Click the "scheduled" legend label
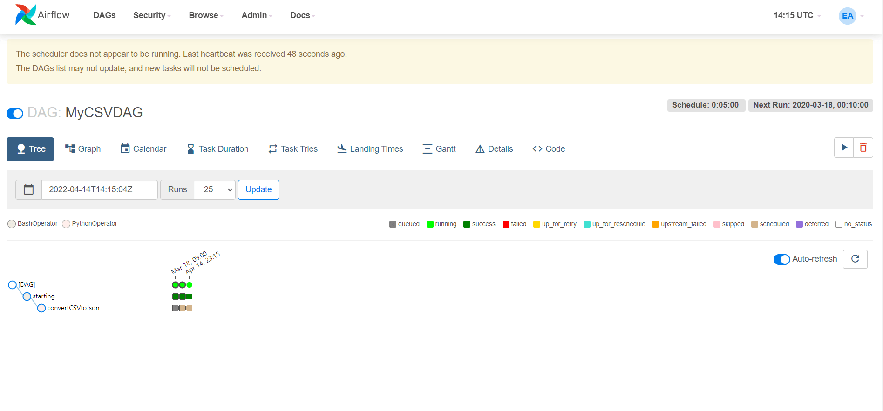The height and width of the screenshot is (411, 883). tap(774, 224)
